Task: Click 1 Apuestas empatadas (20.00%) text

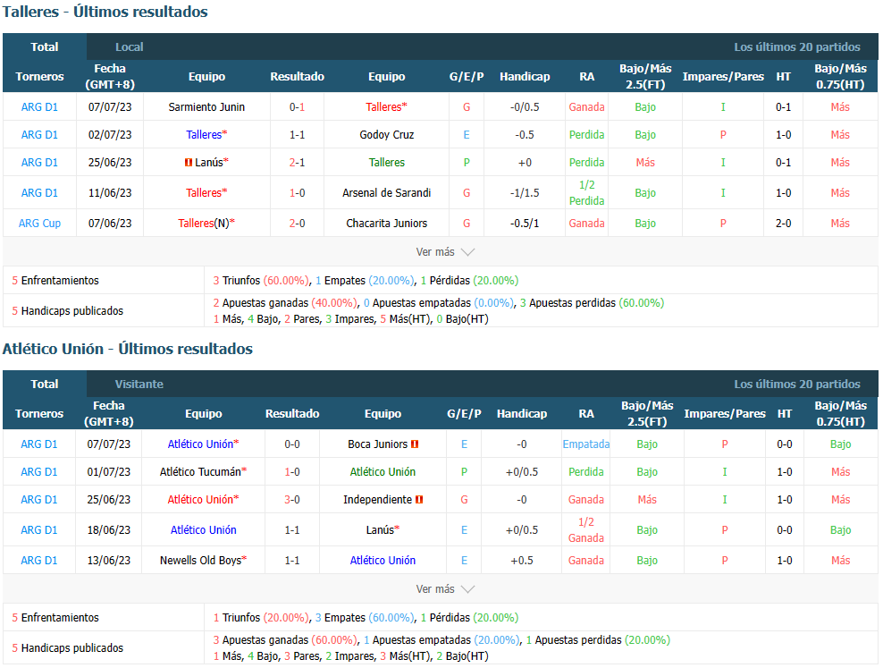Action: (x=442, y=640)
